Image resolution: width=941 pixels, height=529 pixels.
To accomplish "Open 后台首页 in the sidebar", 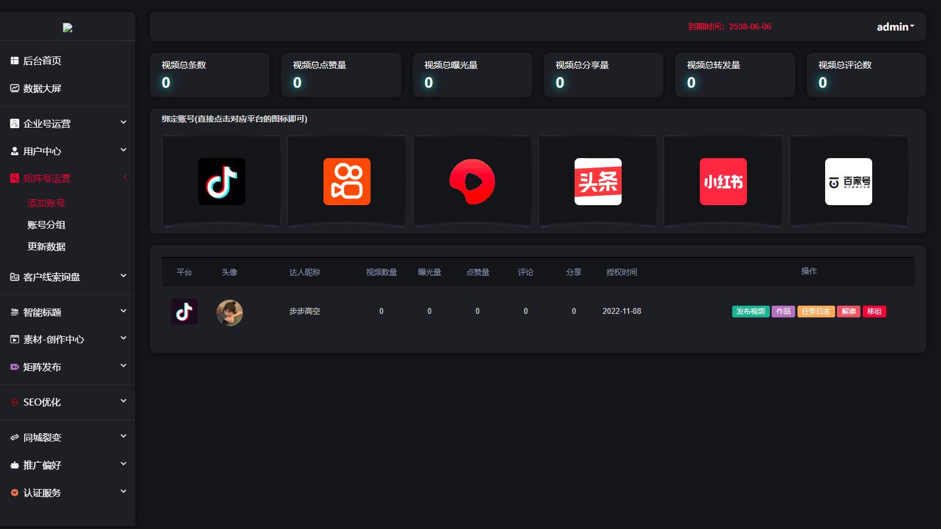I will pyautogui.click(x=42, y=61).
